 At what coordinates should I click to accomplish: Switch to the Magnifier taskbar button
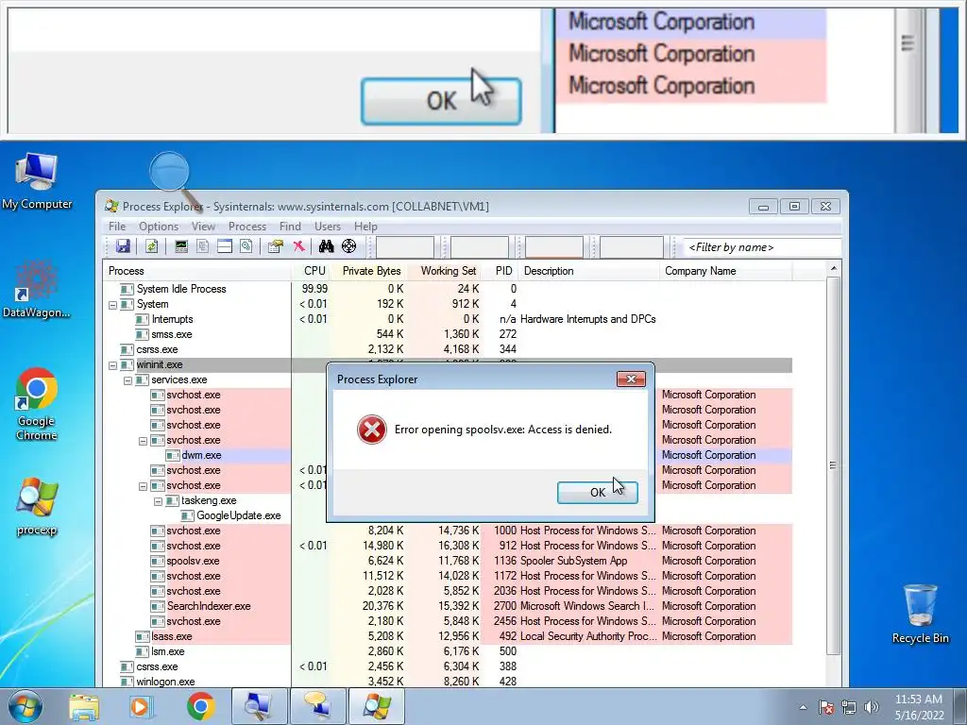pyautogui.click(x=259, y=706)
